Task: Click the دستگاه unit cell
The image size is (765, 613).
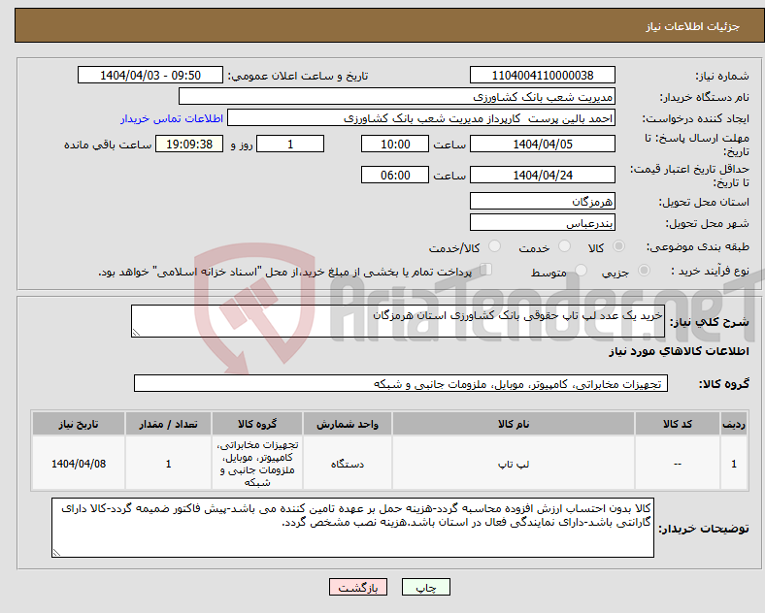Action: click(x=348, y=464)
